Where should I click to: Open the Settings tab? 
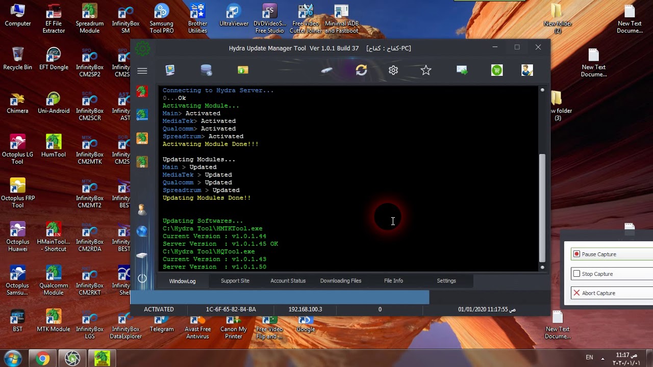click(446, 281)
